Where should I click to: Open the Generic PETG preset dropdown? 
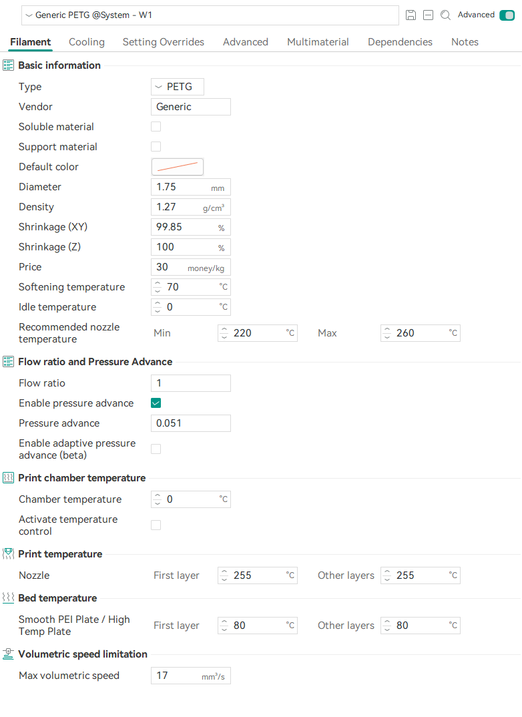(x=210, y=15)
